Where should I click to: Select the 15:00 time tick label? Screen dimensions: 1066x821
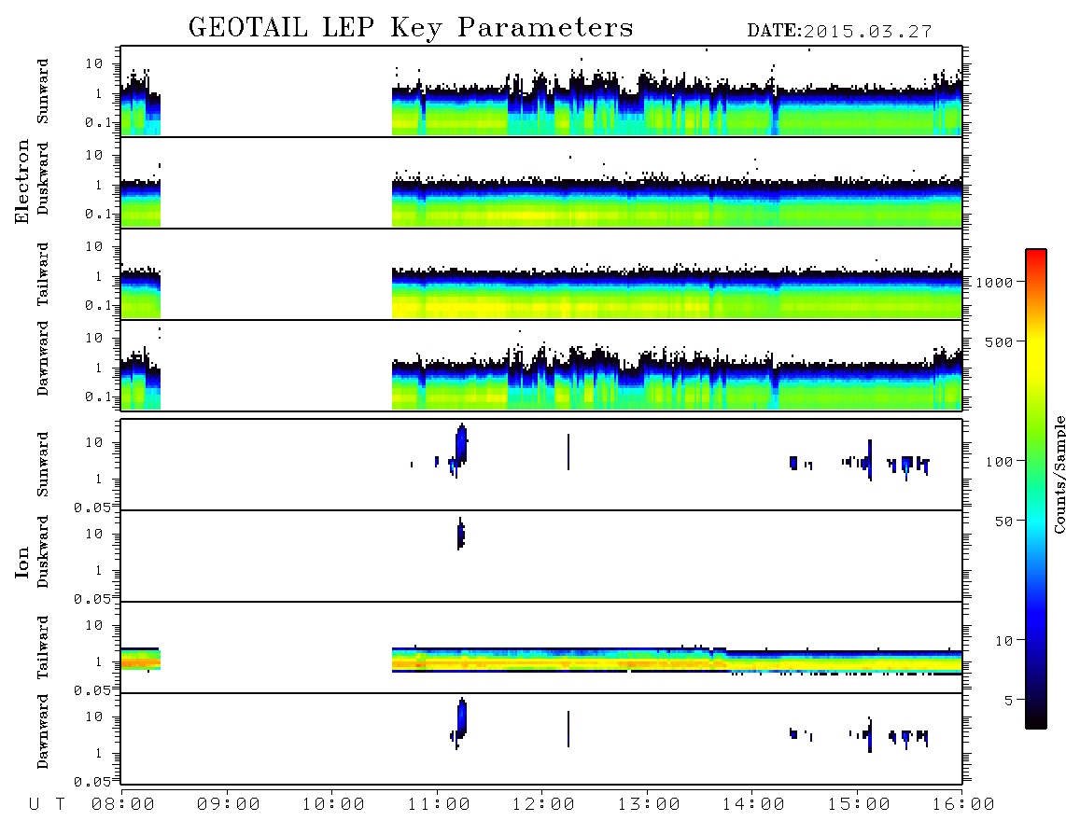tap(859, 805)
